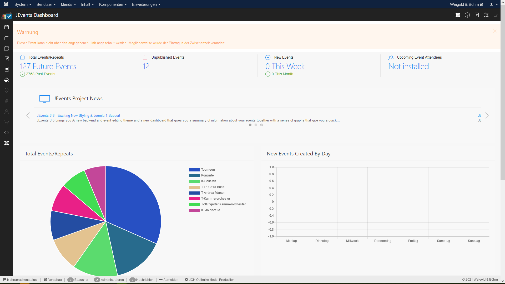Dismiss the Warnung message
The width and height of the screenshot is (505, 284).
494,31
